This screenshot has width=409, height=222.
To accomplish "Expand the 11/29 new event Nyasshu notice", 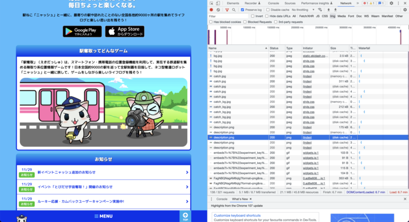I will (104, 172).
